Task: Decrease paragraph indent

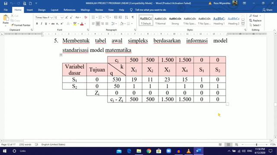Action: 116,17
